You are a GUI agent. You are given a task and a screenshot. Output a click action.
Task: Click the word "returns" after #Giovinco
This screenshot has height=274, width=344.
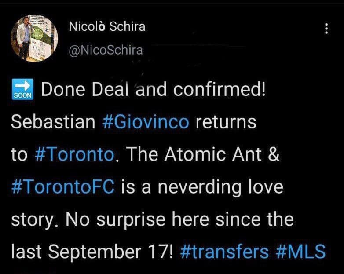pos(225,122)
